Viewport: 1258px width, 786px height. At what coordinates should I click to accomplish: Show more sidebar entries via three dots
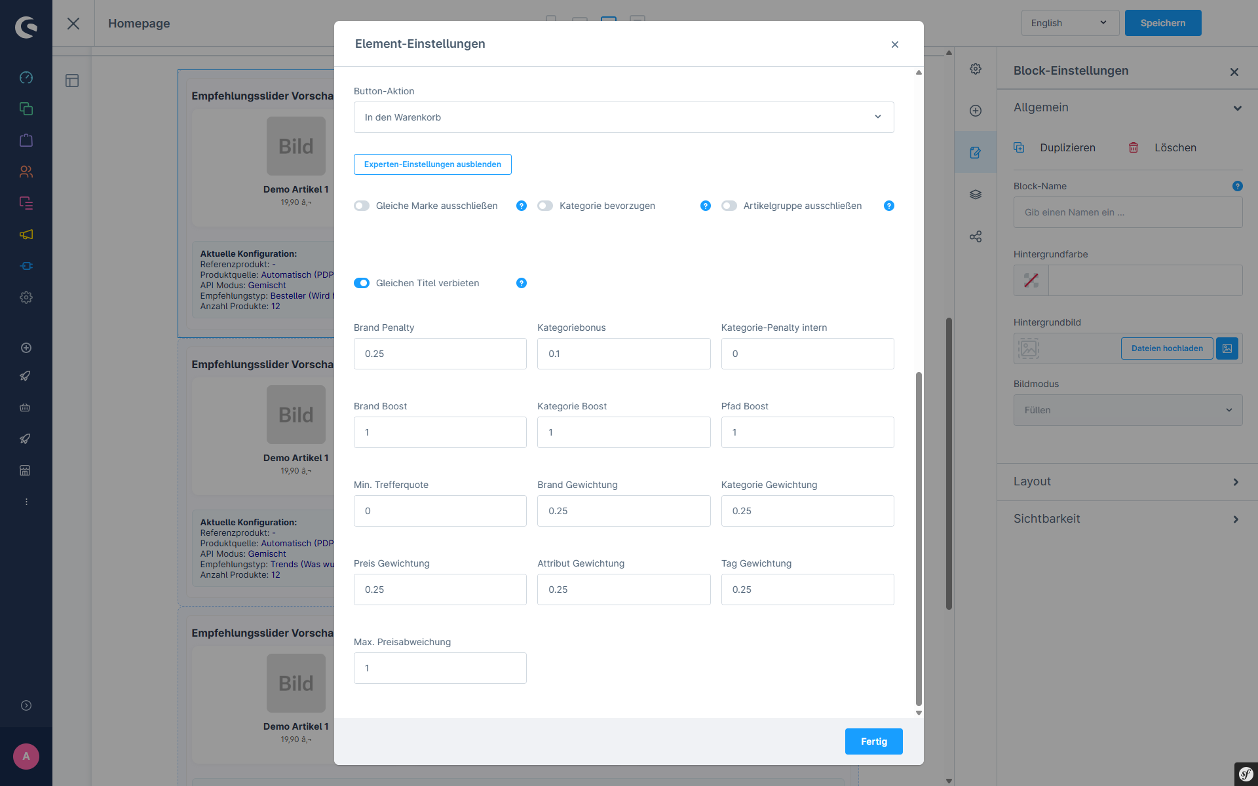click(26, 502)
